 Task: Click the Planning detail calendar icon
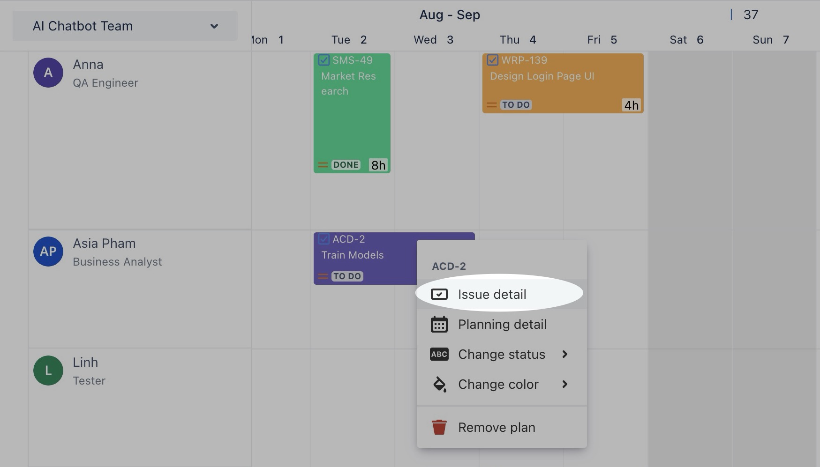pyautogui.click(x=439, y=324)
